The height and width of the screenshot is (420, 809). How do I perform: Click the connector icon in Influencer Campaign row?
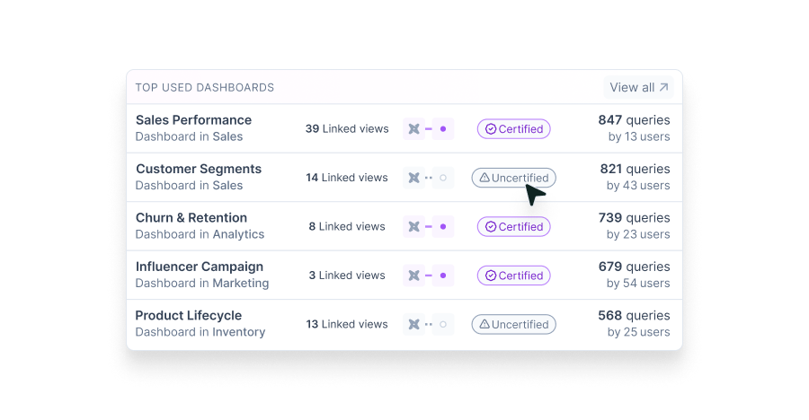(413, 276)
